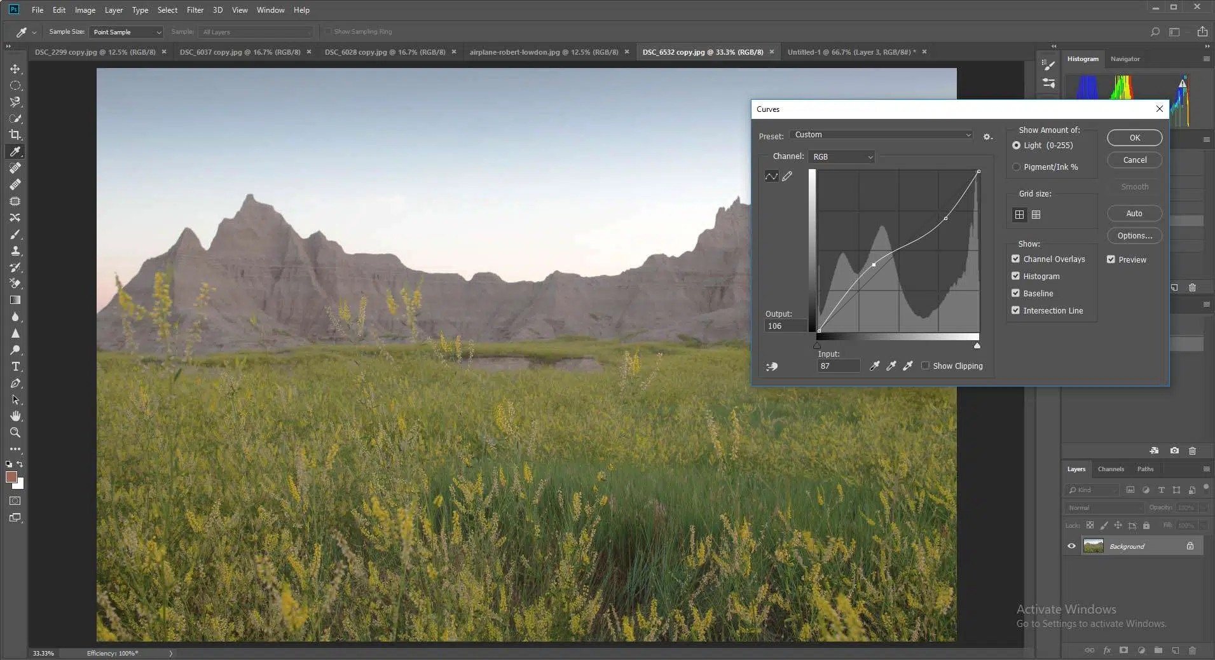Choose the detailed grid size icon
The width and height of the screenshot is (1215, 660).
[1036, 215]
